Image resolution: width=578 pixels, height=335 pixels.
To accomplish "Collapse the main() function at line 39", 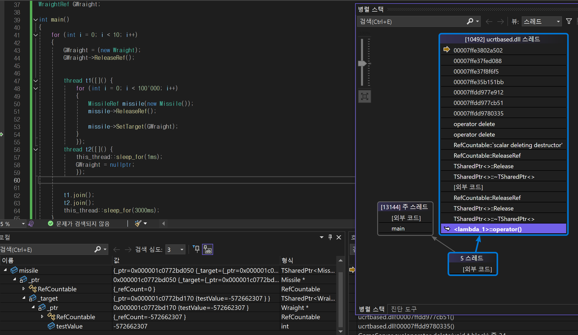I will (35, 20).
